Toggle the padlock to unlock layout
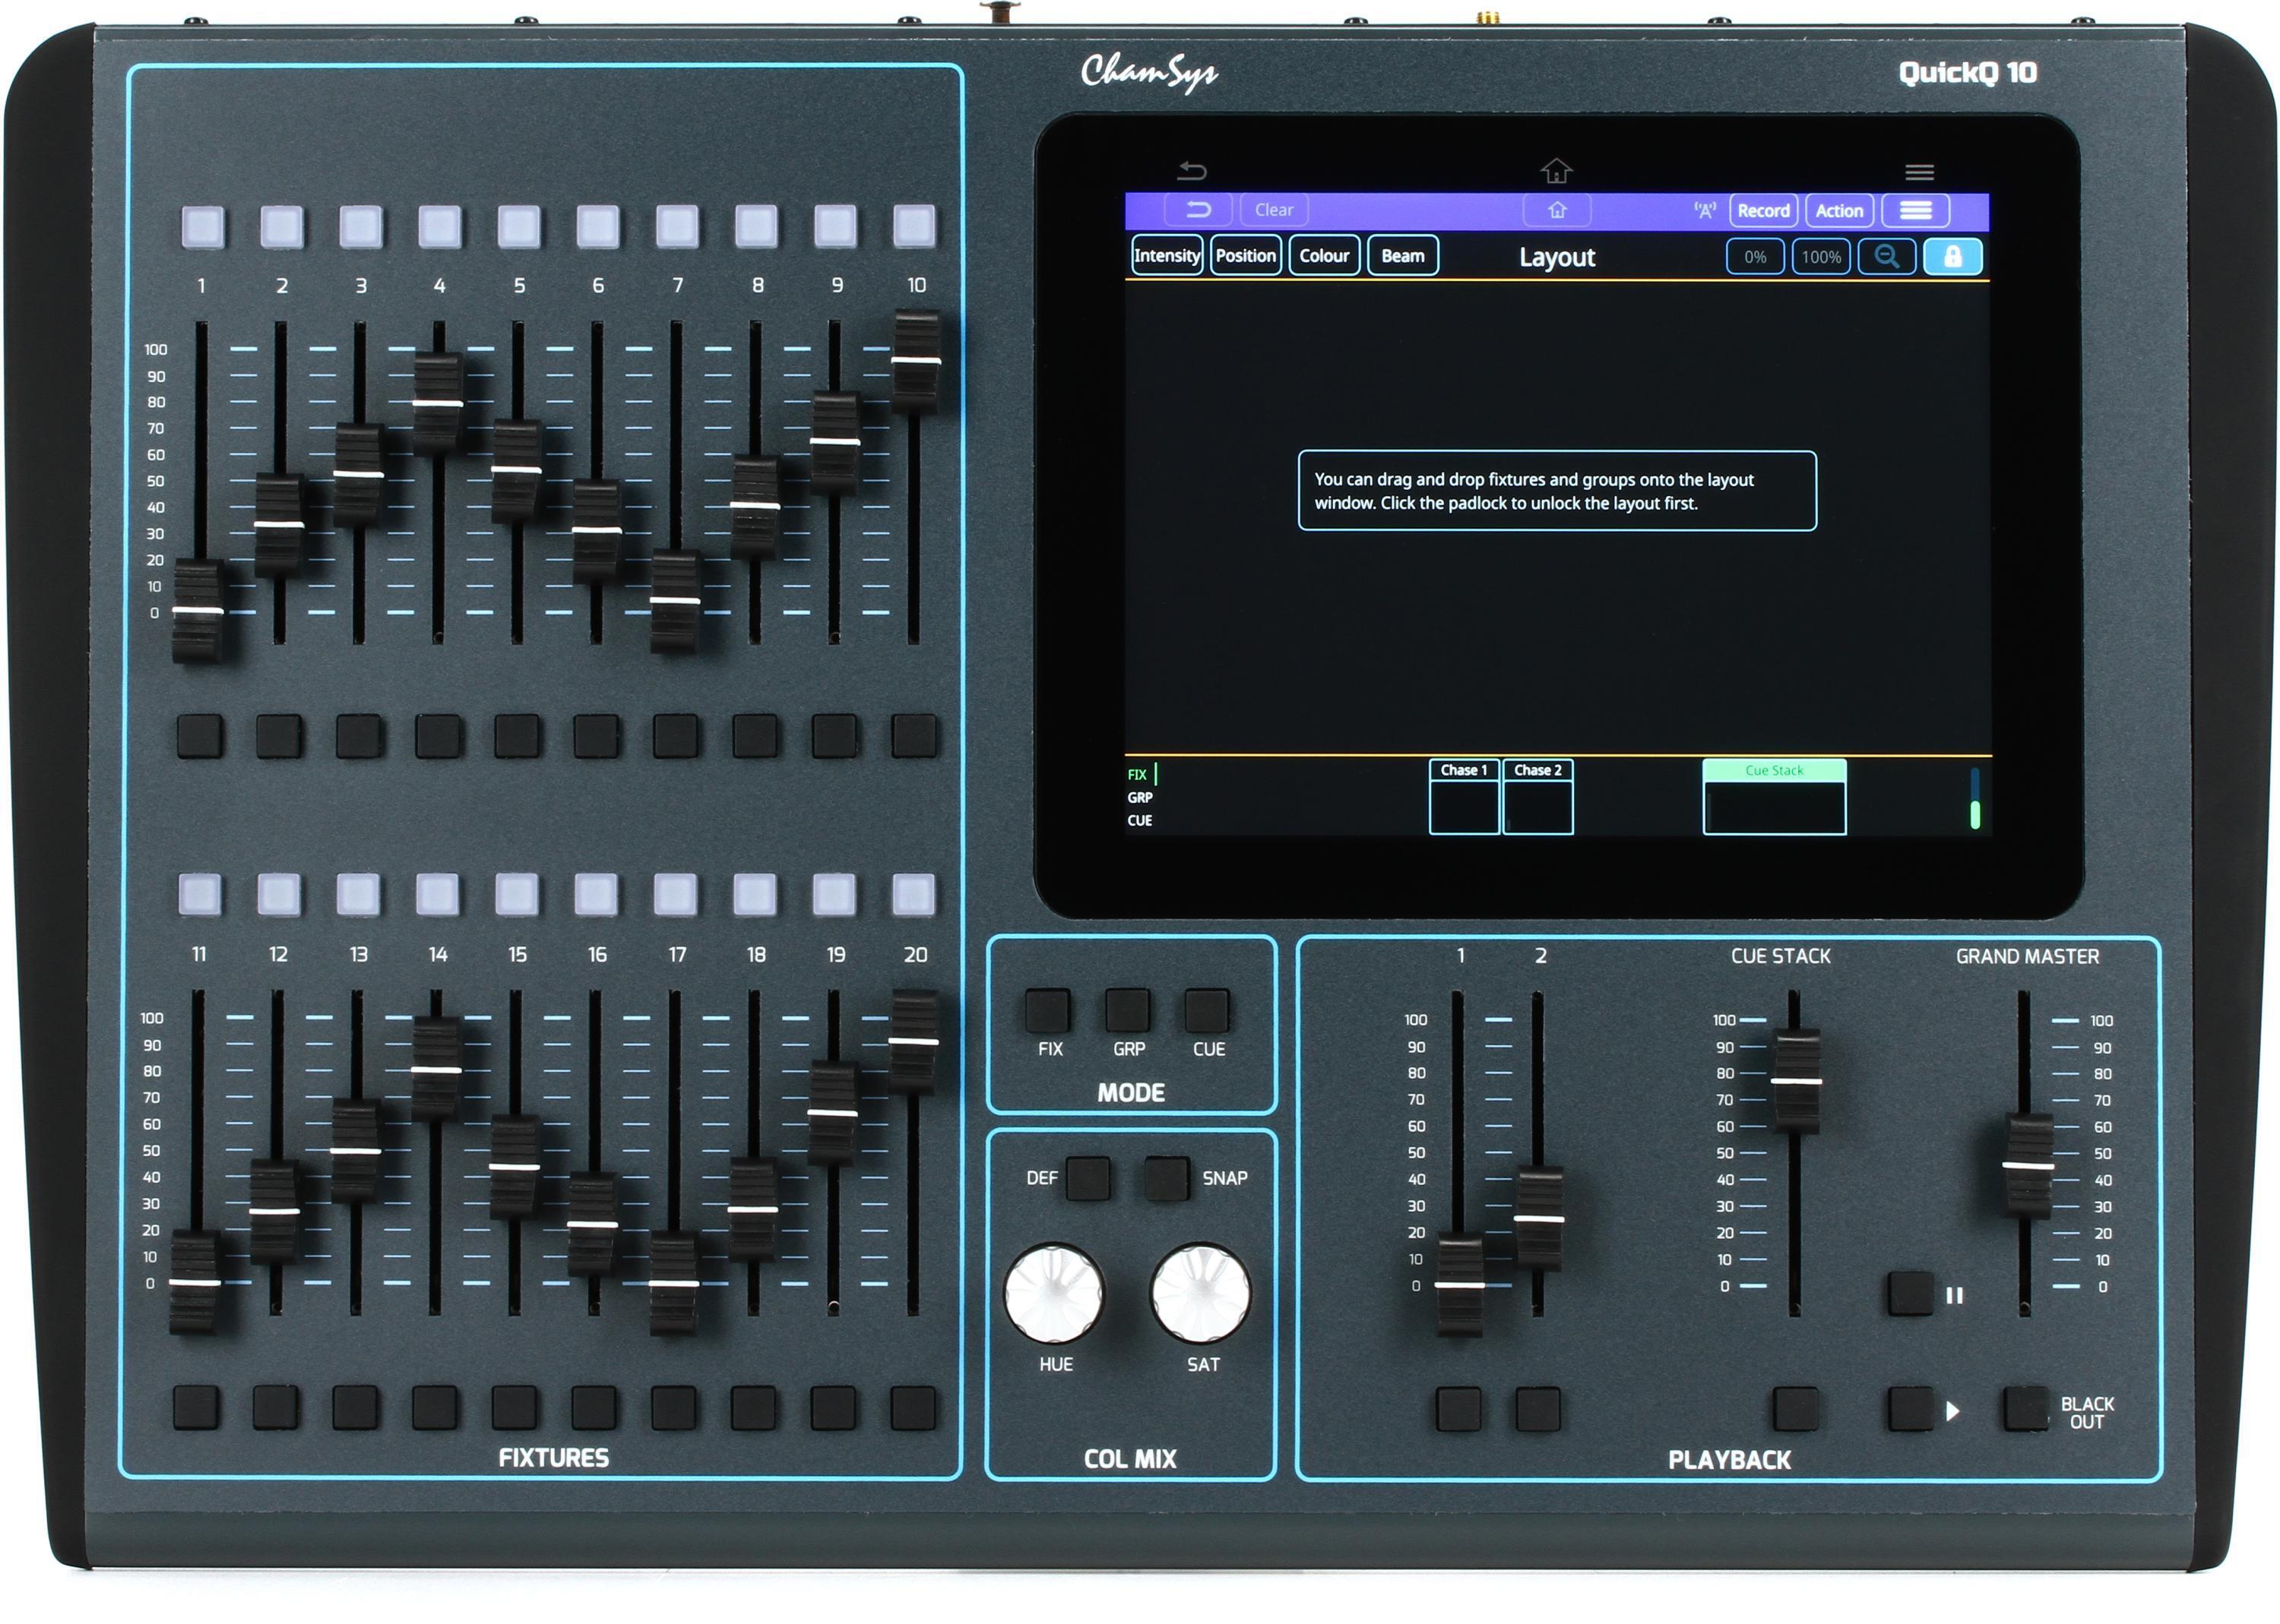Viewport: 2280px width, 1624px height. (1952, 257)
